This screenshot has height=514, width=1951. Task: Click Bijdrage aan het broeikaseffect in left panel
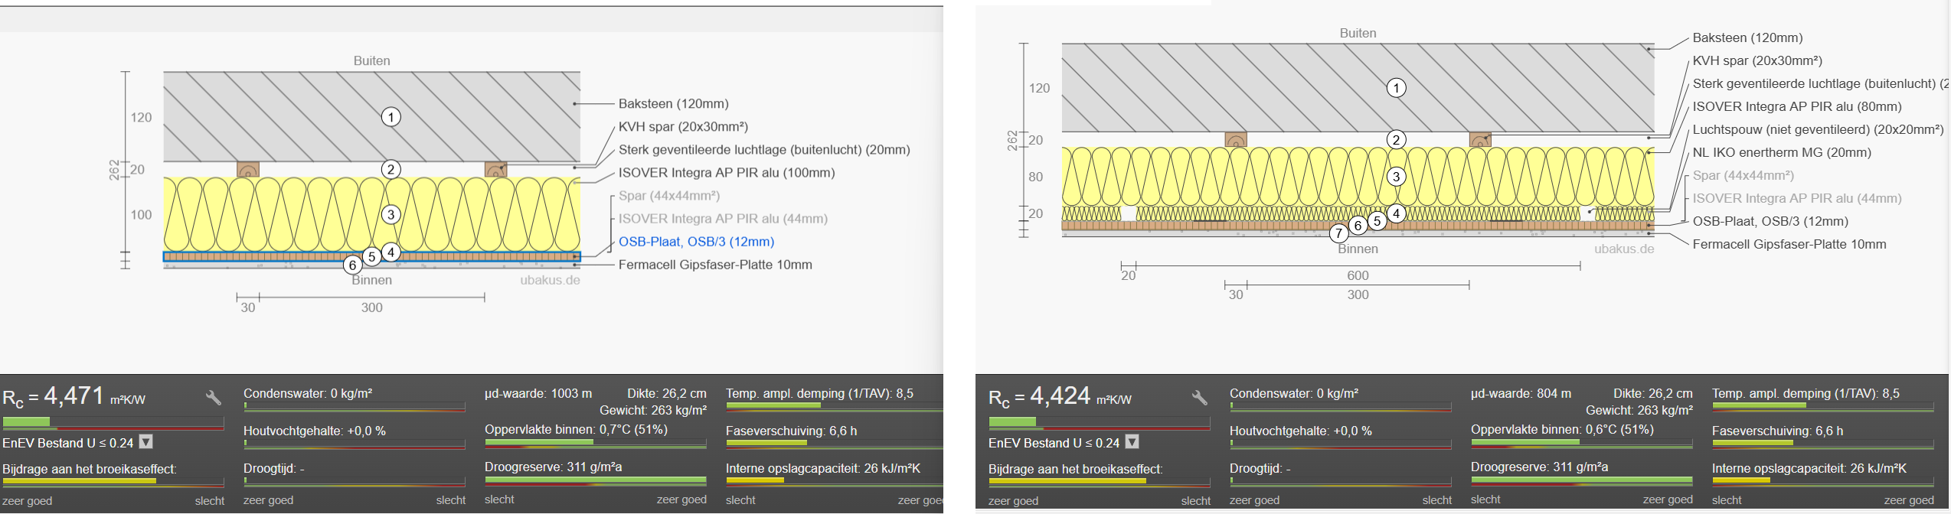[90, 469]
